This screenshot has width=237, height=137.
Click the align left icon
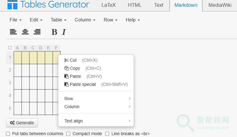[x=13, y=32]
